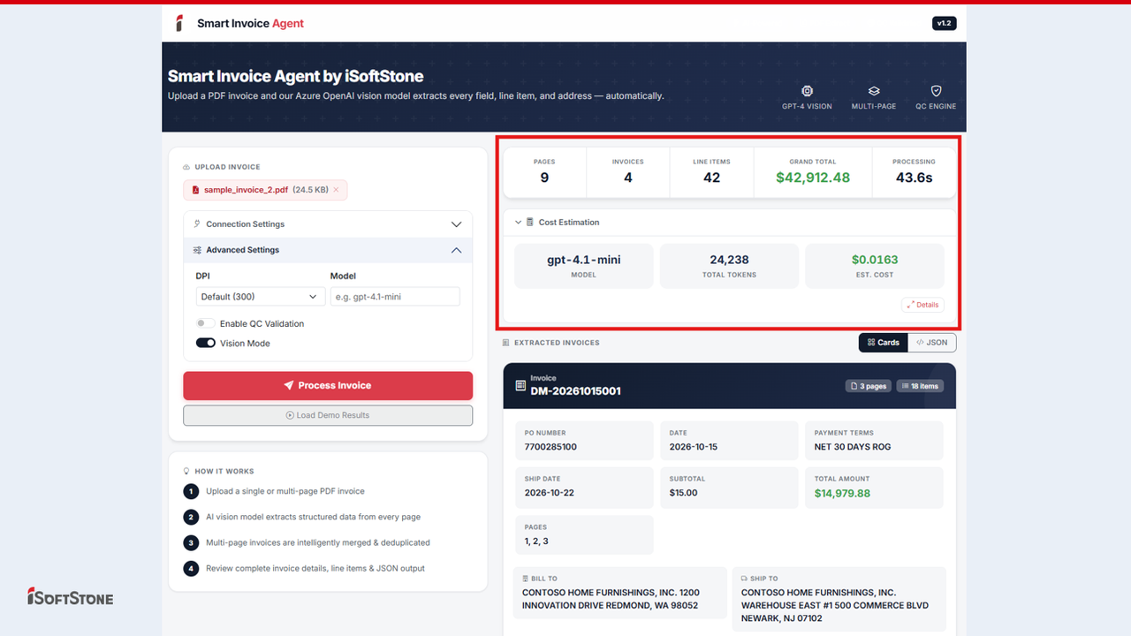Viewport: 1131px width, 636px height.
Task: Turn off the Vision Mode switch
Action: 205,343
